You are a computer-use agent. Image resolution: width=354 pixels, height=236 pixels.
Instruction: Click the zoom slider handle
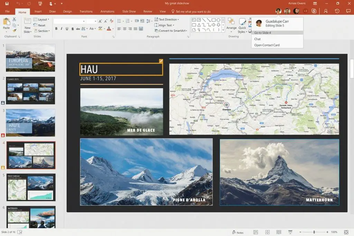coord(314,232)
